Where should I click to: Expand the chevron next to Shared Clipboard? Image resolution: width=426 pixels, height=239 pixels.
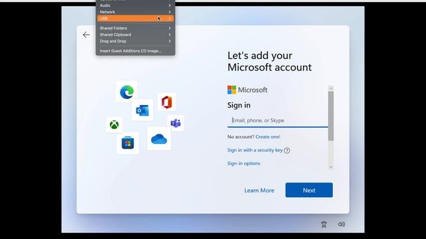pyautogui.click(x=169, y=35)
